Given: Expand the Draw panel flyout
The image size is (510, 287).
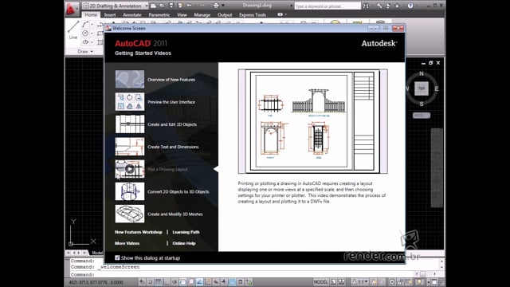Looking at the screenshot, I should click(85, 51).
